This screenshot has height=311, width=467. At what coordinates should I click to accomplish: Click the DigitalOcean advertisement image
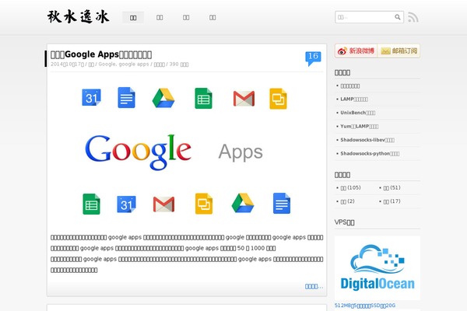[x=377, y=267]
